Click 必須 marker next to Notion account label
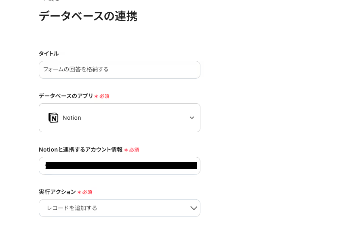The width and height of the screenshot is (358, 229). [x=134, y=150]
